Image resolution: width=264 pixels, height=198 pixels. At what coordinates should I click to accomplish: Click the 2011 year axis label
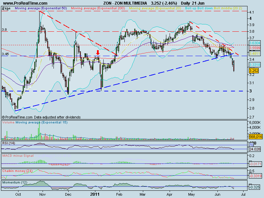coord(95,194)
